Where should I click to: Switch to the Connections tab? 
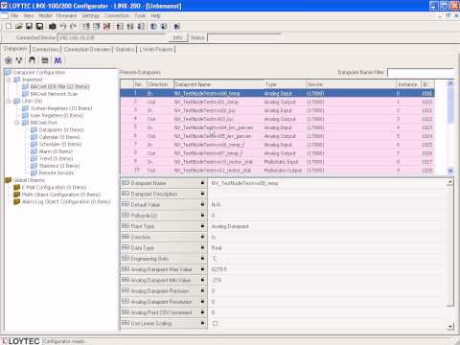pos(46,50)
